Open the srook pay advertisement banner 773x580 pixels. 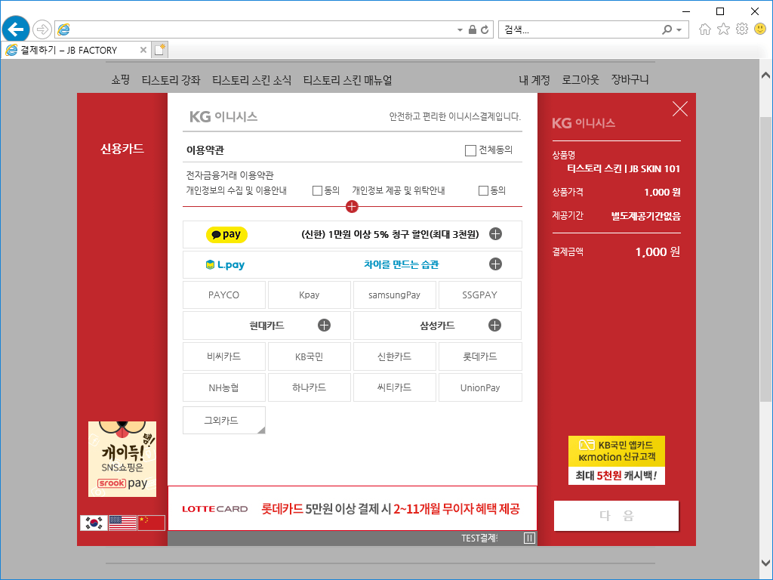(122, 458)
